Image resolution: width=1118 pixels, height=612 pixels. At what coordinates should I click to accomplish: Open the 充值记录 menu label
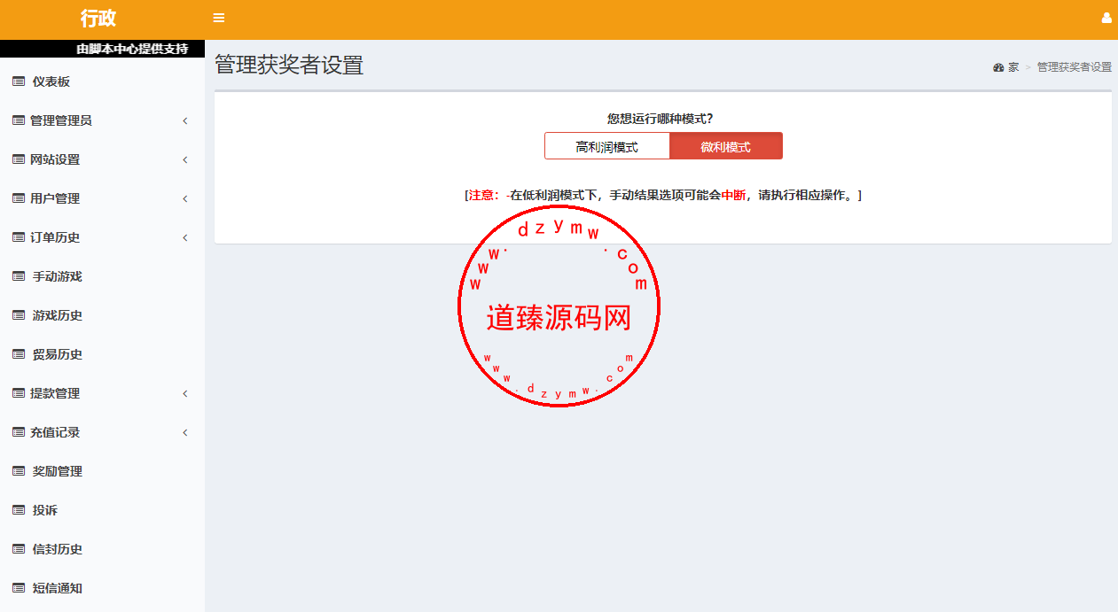55,432
